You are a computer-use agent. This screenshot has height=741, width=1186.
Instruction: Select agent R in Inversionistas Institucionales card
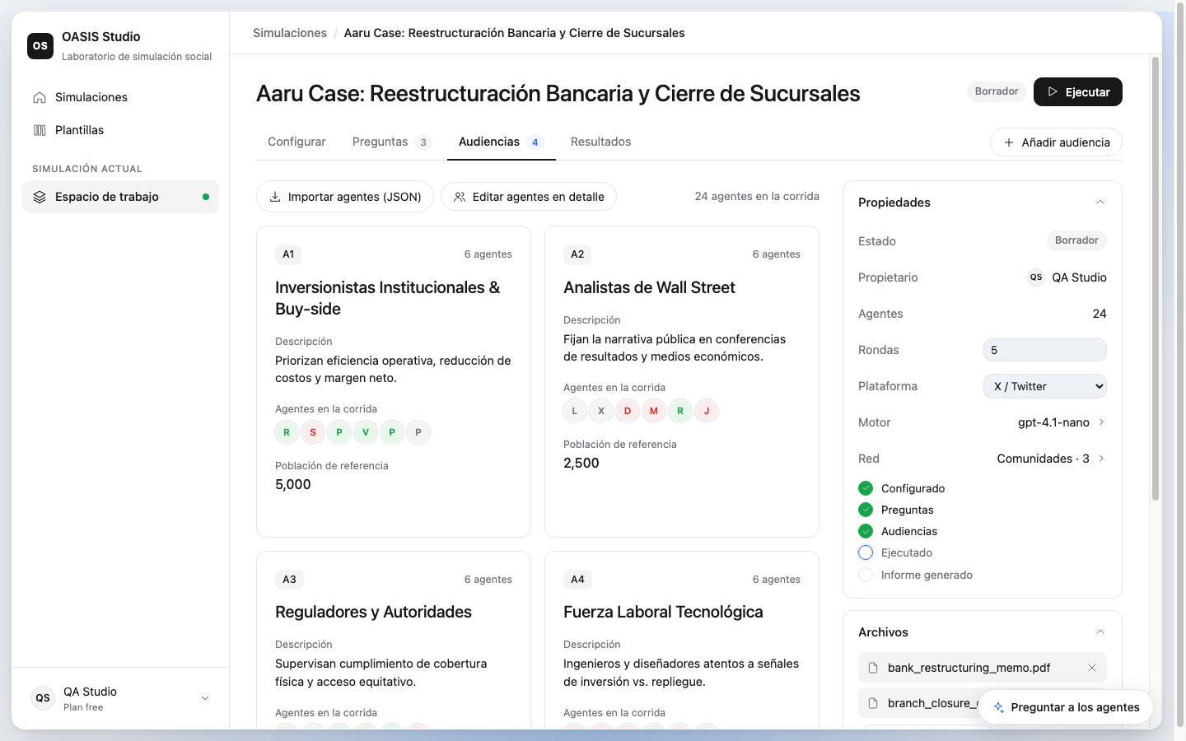point(287,432)
